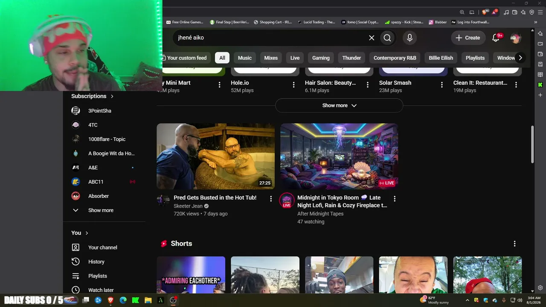Open options for Clean It: Restaurant playable

(x=516, y=85)
